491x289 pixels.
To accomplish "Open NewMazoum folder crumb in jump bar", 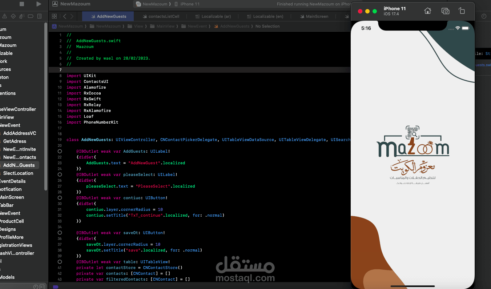I will (x=105, y=26).
